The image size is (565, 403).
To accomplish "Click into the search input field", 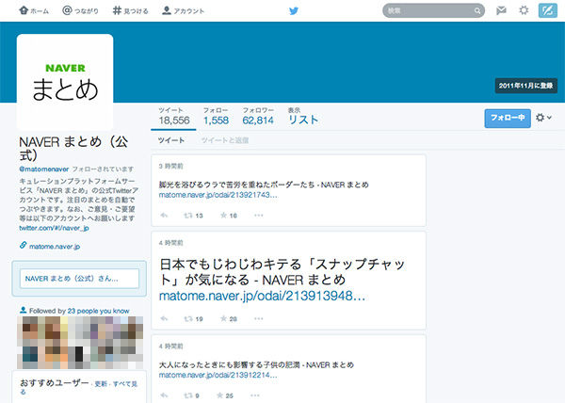I will pos(433,10).
